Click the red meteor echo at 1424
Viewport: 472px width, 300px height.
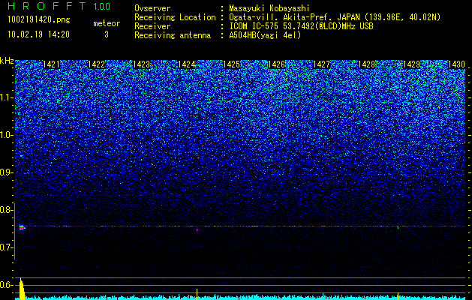pyautogui.click(x=197, y=230)
